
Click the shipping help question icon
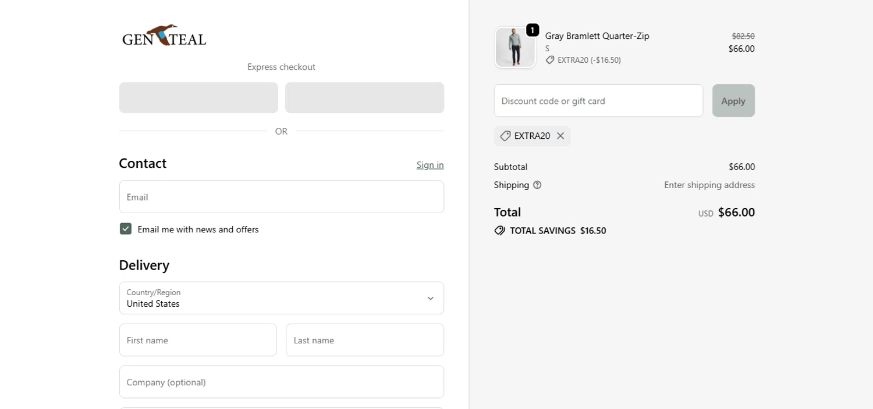click(x=537, y=185)
